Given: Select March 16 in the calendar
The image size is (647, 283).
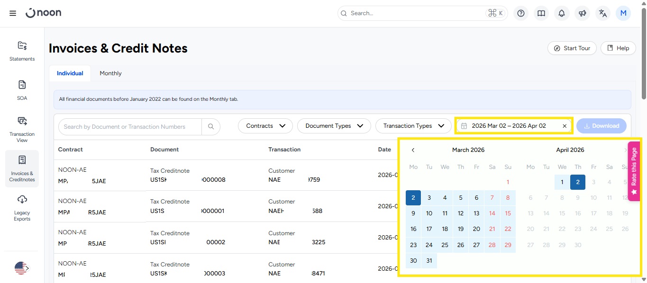Looking at the screenshot, I should click(x=413, y=229).
